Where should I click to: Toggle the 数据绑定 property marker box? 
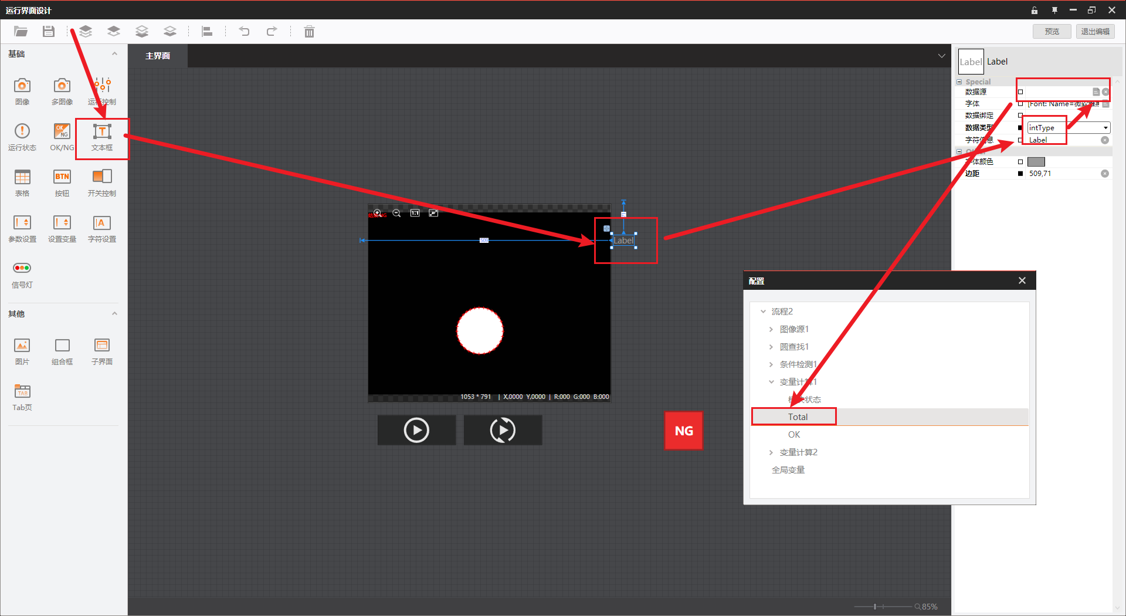pyautogui.click(x=1020, y=116)
